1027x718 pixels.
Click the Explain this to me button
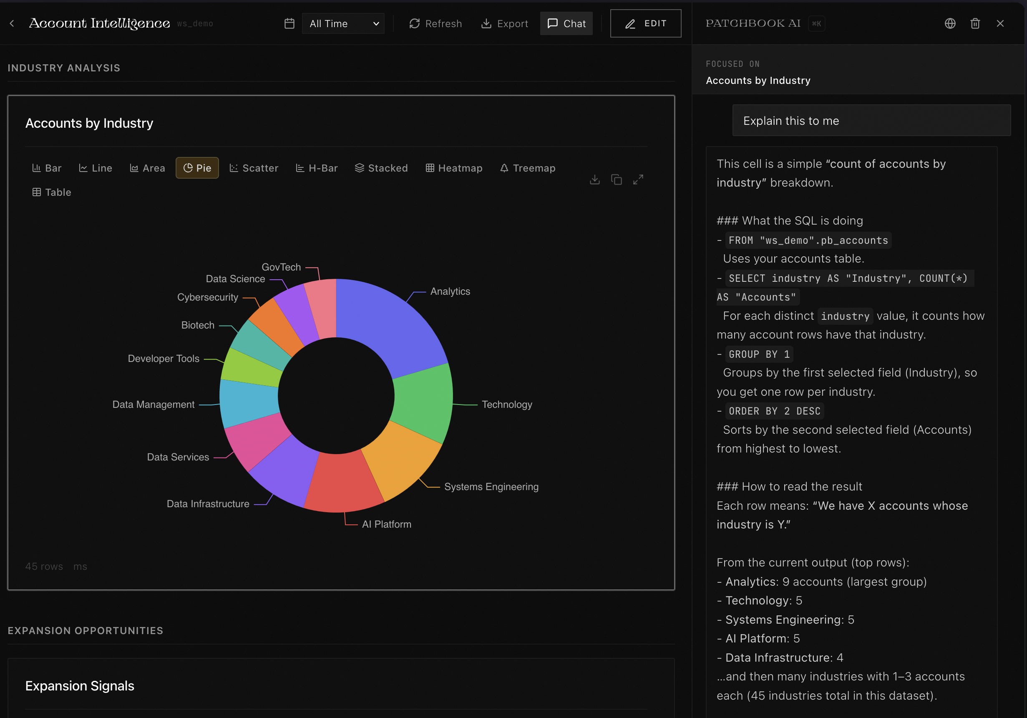tap(871, 120)
